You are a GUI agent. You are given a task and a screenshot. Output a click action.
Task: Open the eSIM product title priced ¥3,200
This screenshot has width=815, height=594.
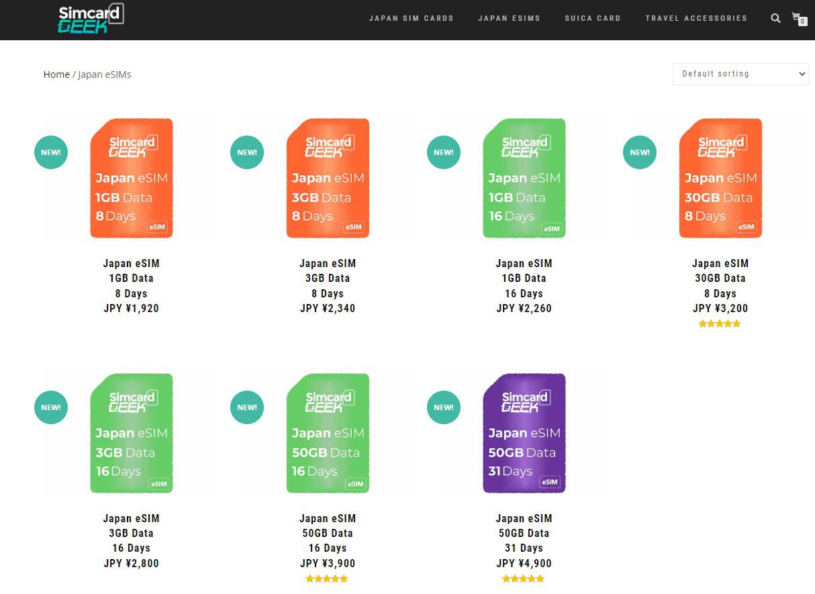720,278
